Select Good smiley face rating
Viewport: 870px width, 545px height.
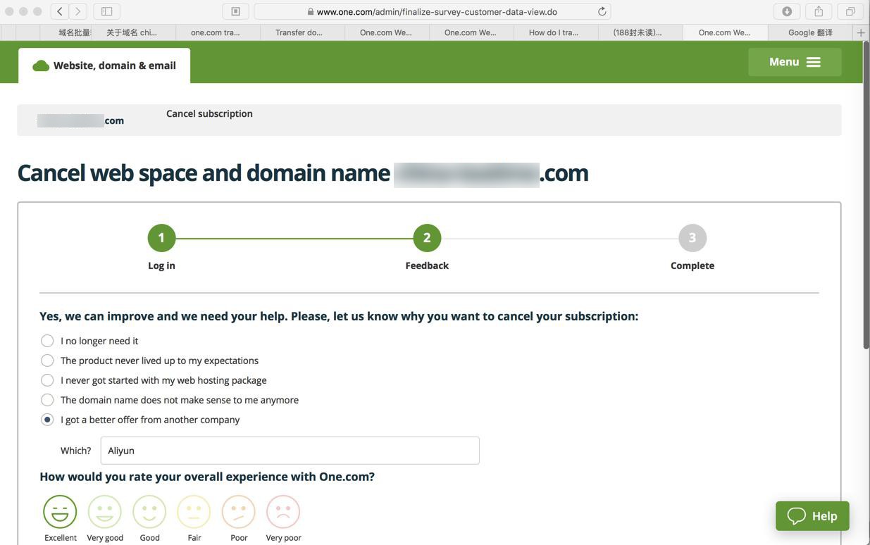pos(149,512)
